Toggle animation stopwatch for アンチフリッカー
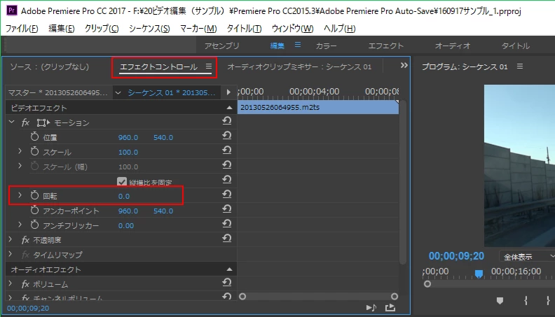555x317 pixels. click(x=34, y=225)
